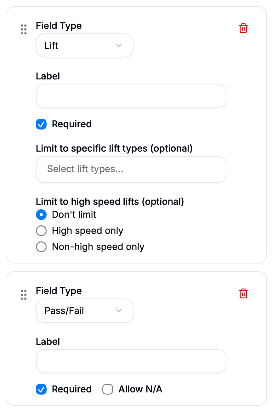Enable the Allow N/A checkbox
The width and height of the screenshot is (272, 411).
[108, 389]
